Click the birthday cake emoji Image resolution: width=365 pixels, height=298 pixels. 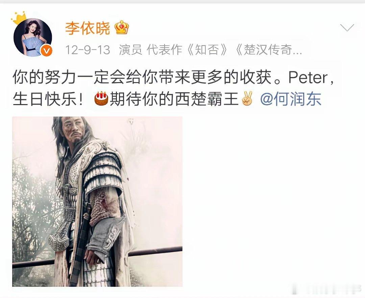[x=101, y=98]
